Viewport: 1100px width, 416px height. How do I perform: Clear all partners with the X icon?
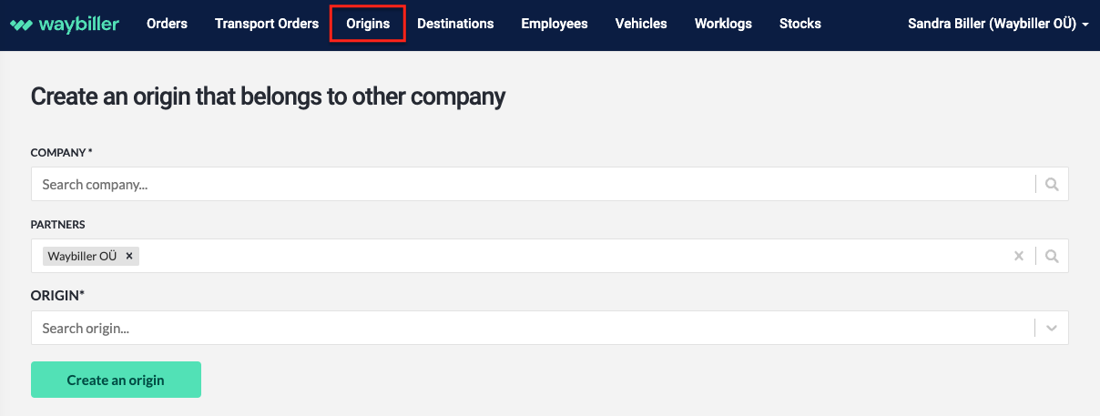coord(1019,257)
